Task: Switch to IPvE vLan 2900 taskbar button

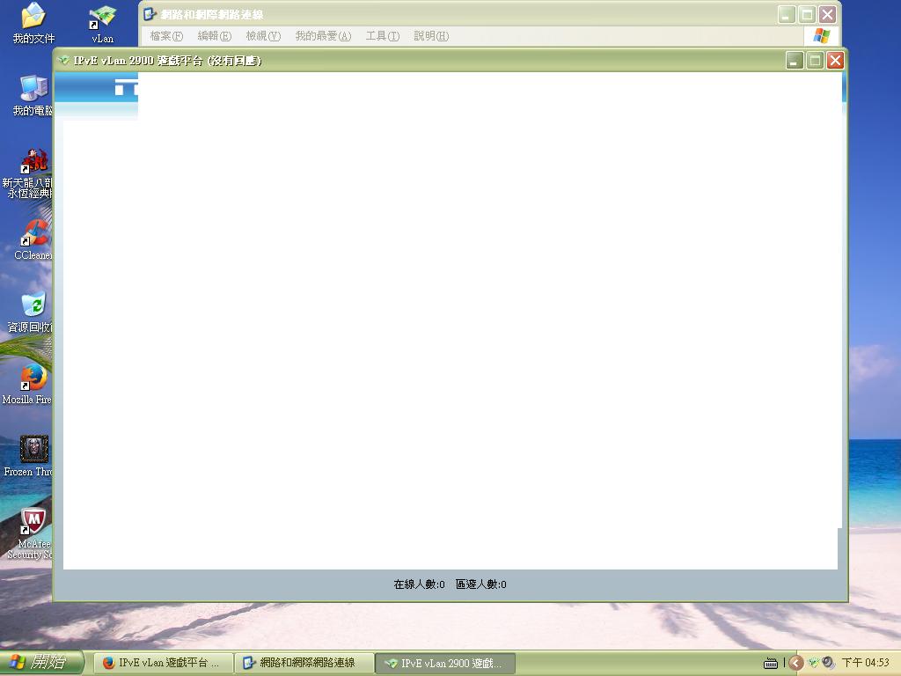Action: pos(445,663)
